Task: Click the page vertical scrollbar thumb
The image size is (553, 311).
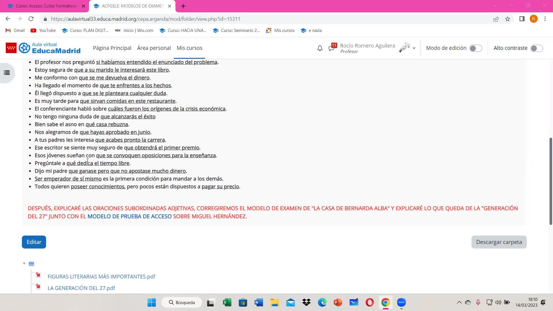Action: coord(551,181)
